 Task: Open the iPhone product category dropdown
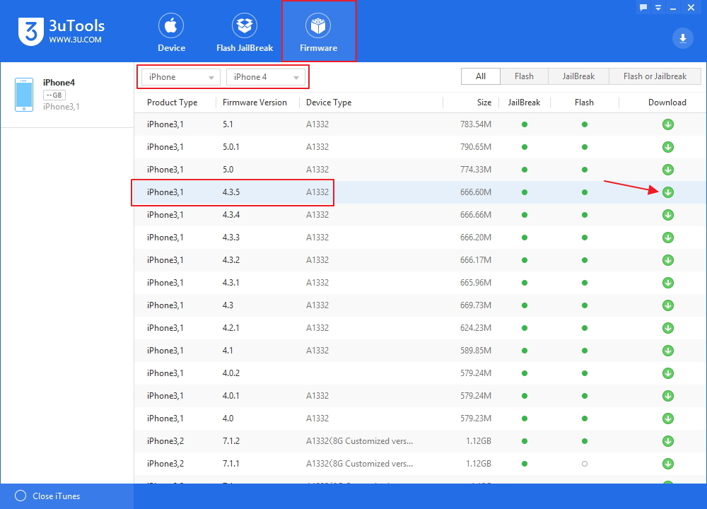click(181, 77)
